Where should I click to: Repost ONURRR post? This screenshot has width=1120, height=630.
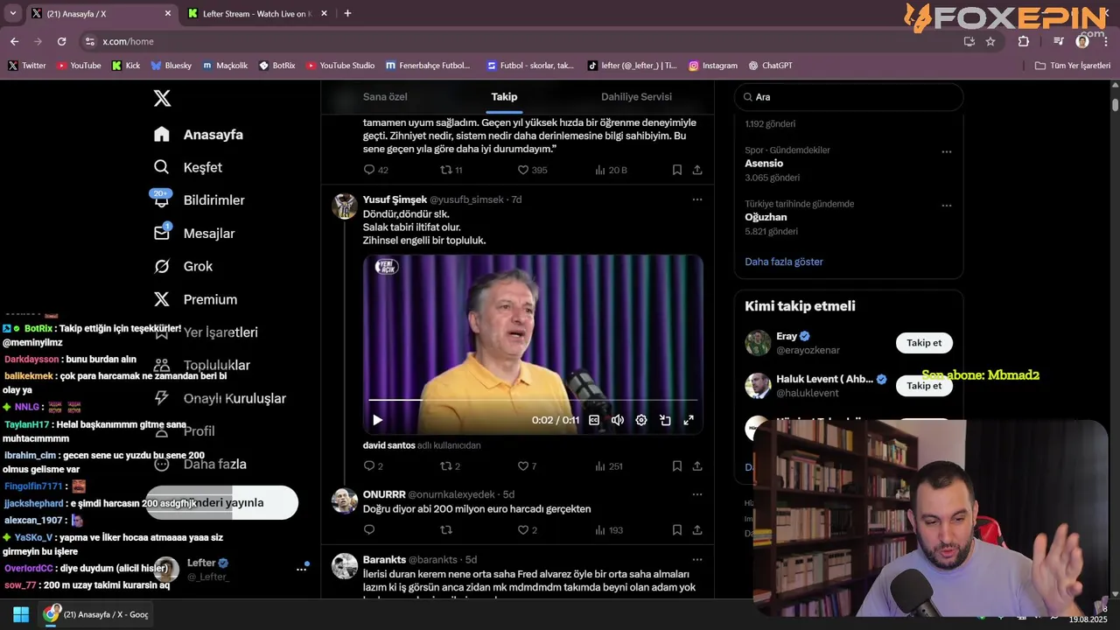click(446, 530)
